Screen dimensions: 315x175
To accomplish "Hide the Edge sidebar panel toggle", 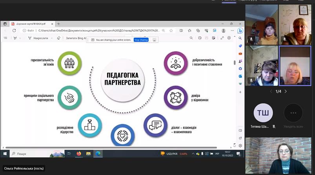I will (x=240, y=130).
